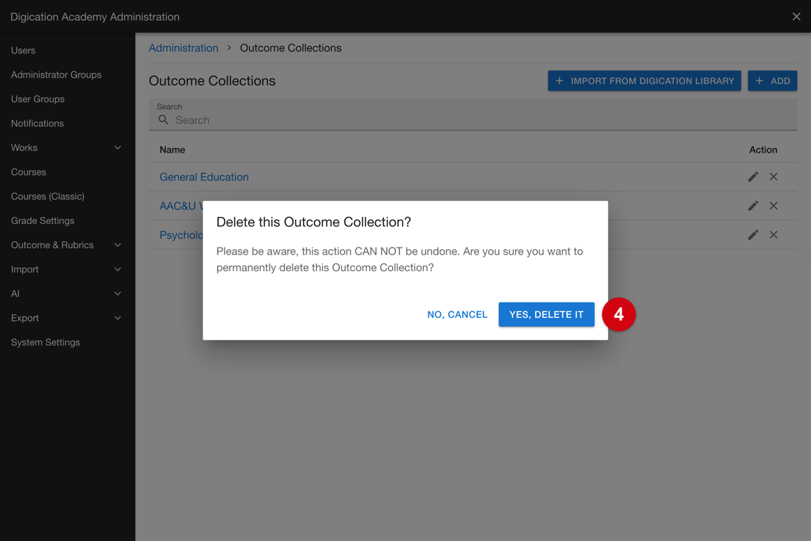Close the Administration panel with X

pos(796,17)
